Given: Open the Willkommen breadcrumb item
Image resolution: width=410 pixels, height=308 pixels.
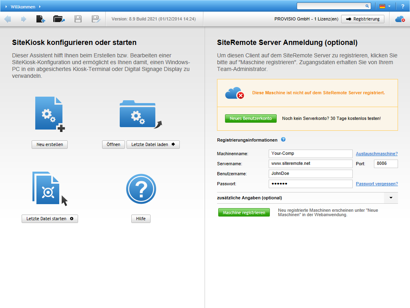Looking at the screenshot, I should [23, 6].
